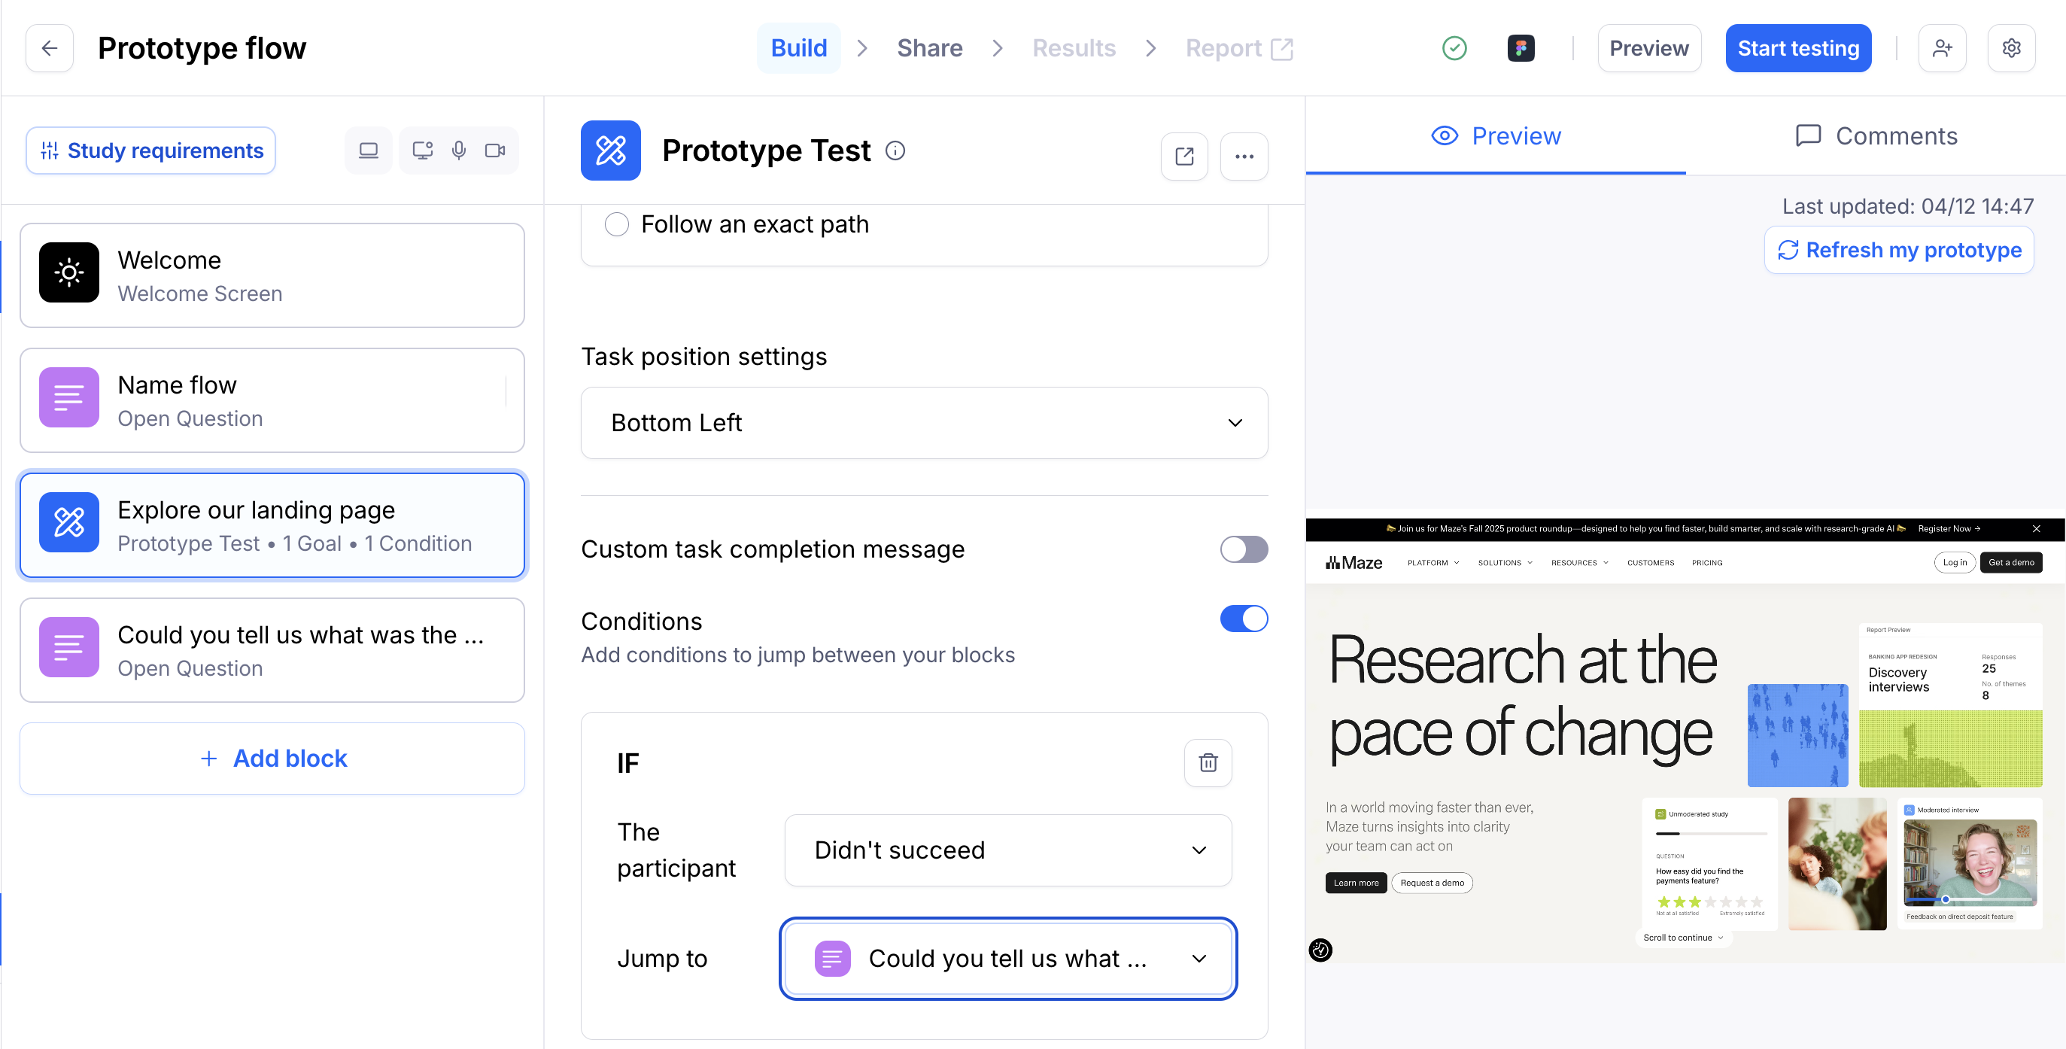Click the info icon next to Prototype Test
Viewport: 2066px width, 1049px height.
[x=895, y=151]
